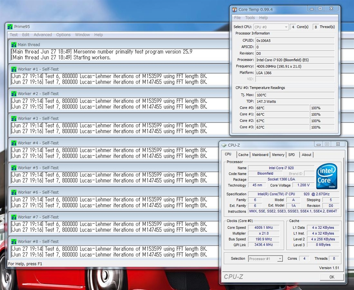Click the Worker #5 Self-Test icon
The width and height of the screenshot is (354, 290).
(x=14, y=168)
